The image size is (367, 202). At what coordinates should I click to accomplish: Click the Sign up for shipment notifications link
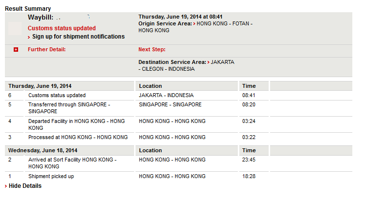[78, 37]
